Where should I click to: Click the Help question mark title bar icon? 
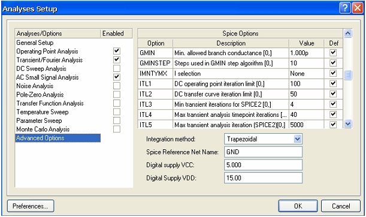pos(345,8)
